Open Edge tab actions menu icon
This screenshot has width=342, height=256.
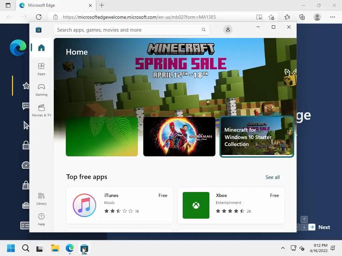(x=8, y=5)
